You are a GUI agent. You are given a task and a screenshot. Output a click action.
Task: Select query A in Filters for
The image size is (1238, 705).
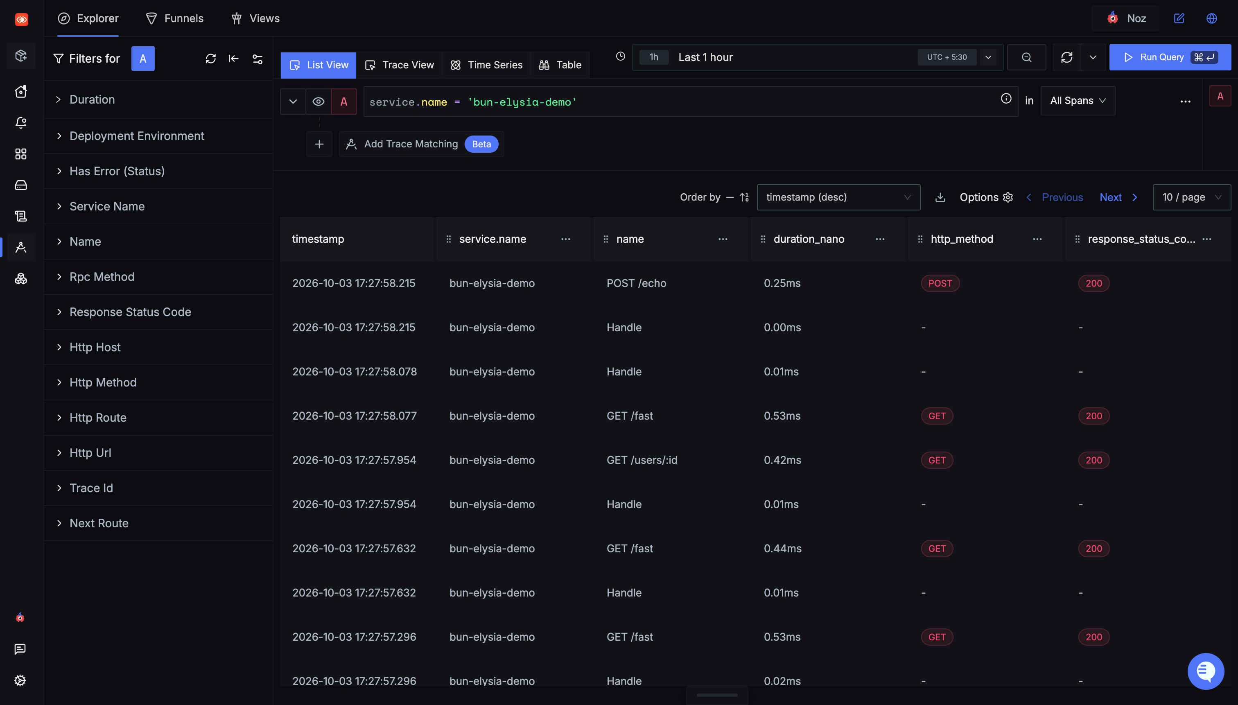[x=143, y=59]
